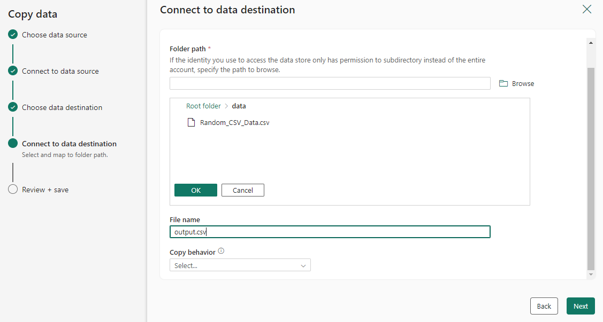The image size is (603, 322).
Task: Select the Random_CSV_Data.csv file
Action: pyautogui.click(x=234, y=122)
